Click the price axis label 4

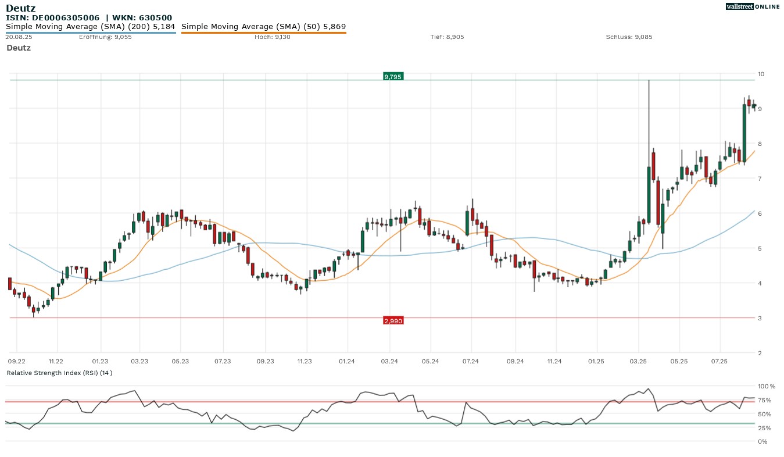[x=759, y=283]
